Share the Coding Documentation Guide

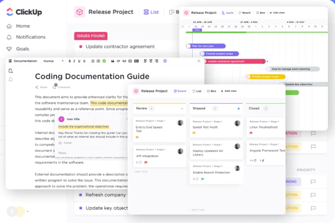41,87
